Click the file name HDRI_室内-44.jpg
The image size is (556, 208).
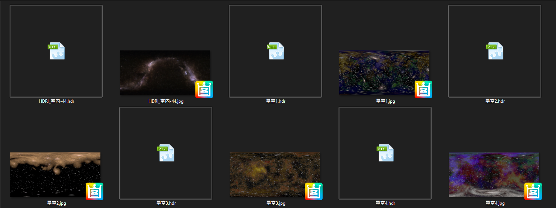166,101
